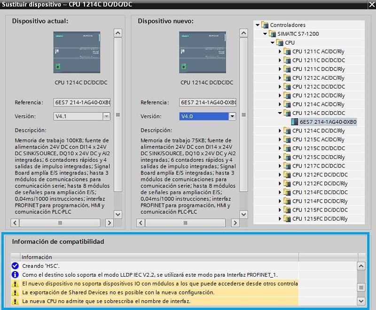Click the CPU 1214FC DC/DC/DC folder icon
Image resolution: width=376 pixels, height=310 pixels.
[287, 192]
